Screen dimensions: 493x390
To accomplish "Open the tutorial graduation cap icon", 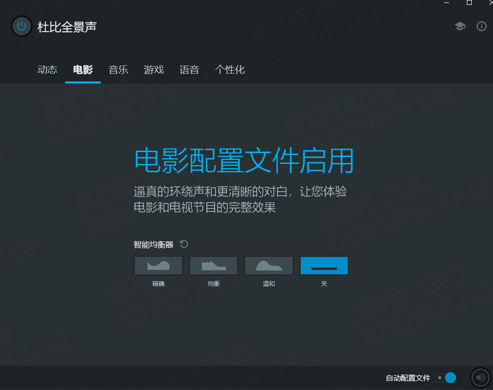I will [460, 27].
